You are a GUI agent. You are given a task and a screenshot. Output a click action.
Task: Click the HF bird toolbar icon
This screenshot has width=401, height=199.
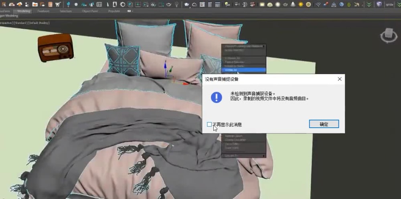[357, 4]
